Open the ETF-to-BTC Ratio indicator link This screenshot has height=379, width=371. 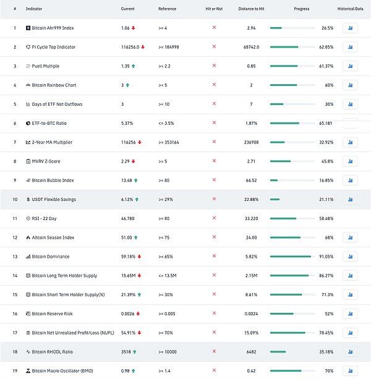point(49,123)
